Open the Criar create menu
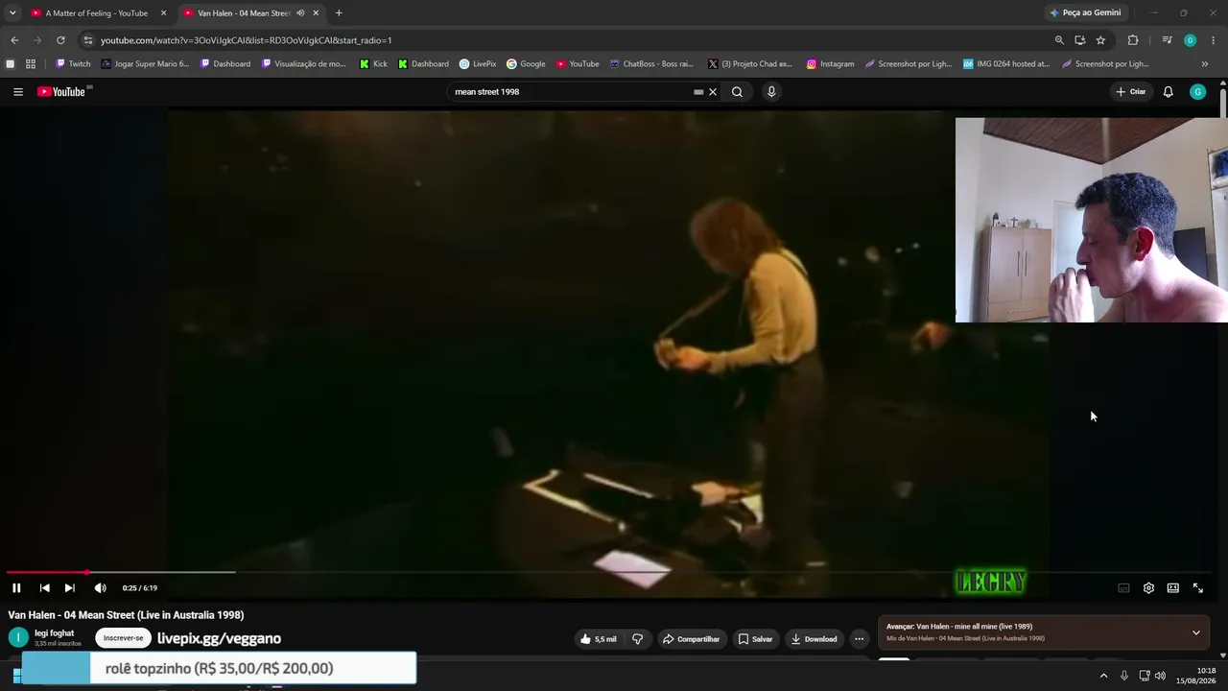This screenshot has width=1228, height=691. click(x=1131, y=92)
